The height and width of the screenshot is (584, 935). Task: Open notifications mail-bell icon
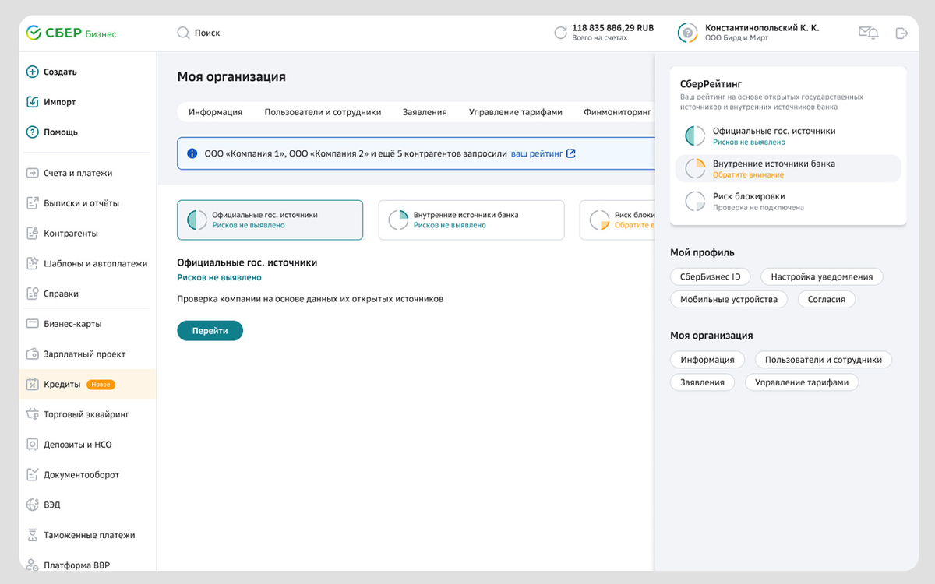(868, 33)
